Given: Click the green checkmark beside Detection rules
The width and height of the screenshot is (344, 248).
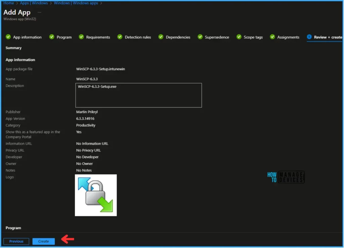Looking at the screenshot, I should [x=120, y=37].
